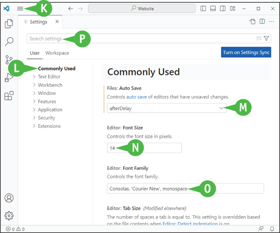Switch to the Workspace settings tab
The width and height of the screenshot is (280, 233).
click(x=57, y=53)
